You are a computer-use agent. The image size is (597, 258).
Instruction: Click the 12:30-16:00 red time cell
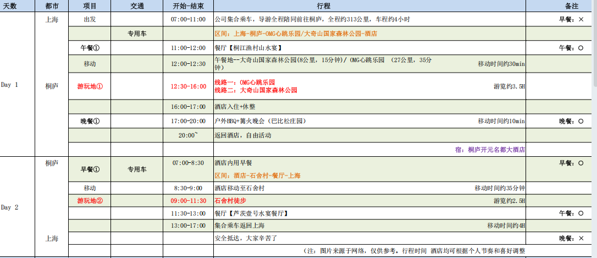coord(188,86)
